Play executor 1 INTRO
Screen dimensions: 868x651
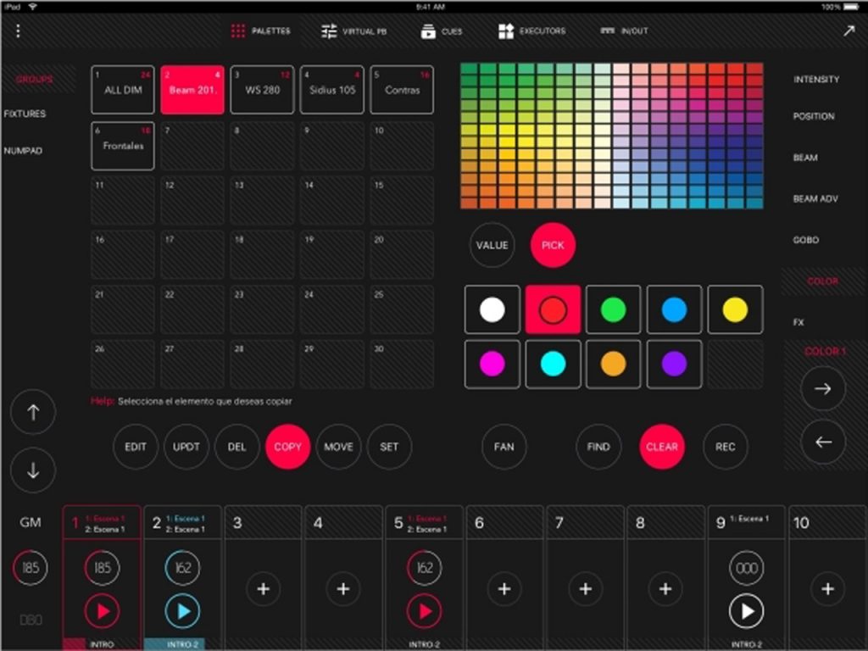coord(102,611)
